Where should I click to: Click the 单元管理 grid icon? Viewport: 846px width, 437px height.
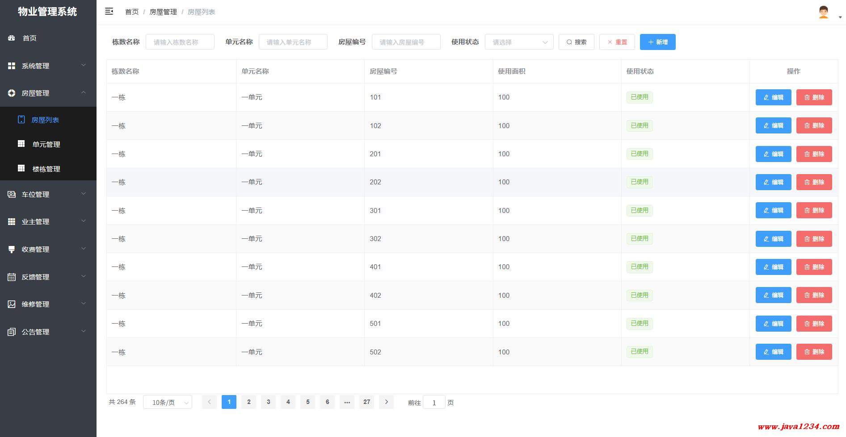(21, 144)
